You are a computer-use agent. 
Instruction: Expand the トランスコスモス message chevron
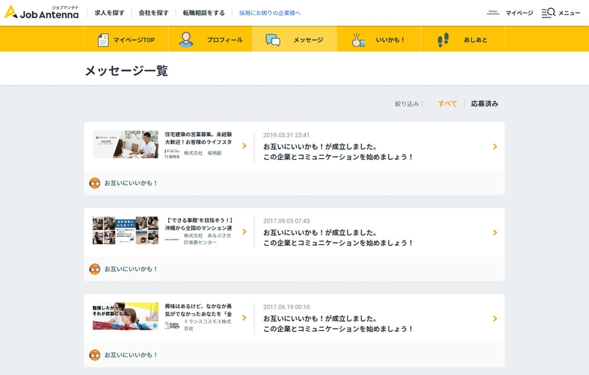coord(495,319)
